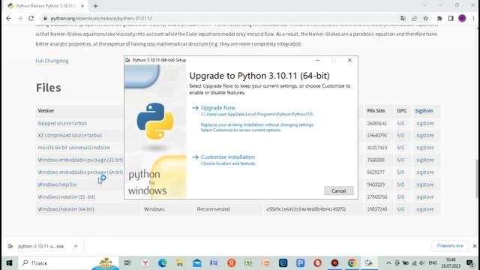Open the Windows Start menu
The width and height of the screenshot is (480, 270).
pos(9,263)
